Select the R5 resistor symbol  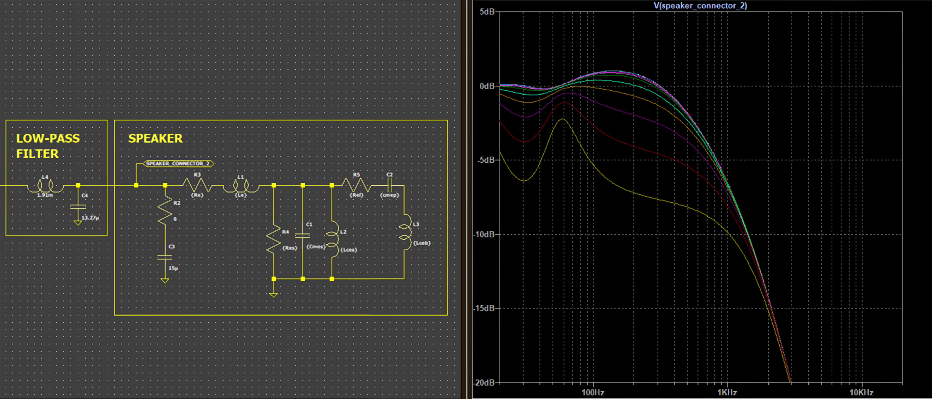point(357,185)
